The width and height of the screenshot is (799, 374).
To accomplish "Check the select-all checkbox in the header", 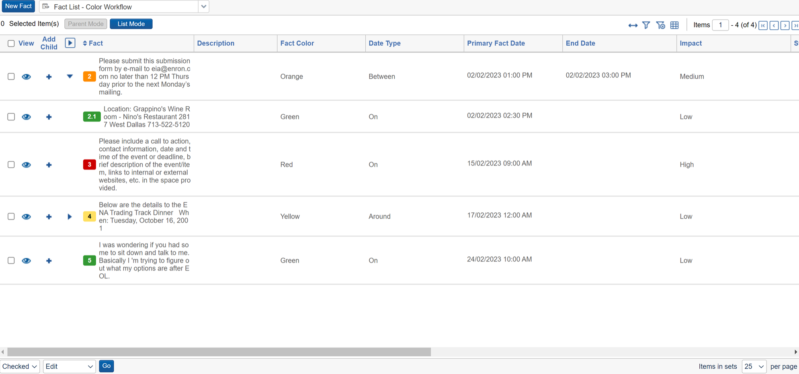I will point(11,43).
